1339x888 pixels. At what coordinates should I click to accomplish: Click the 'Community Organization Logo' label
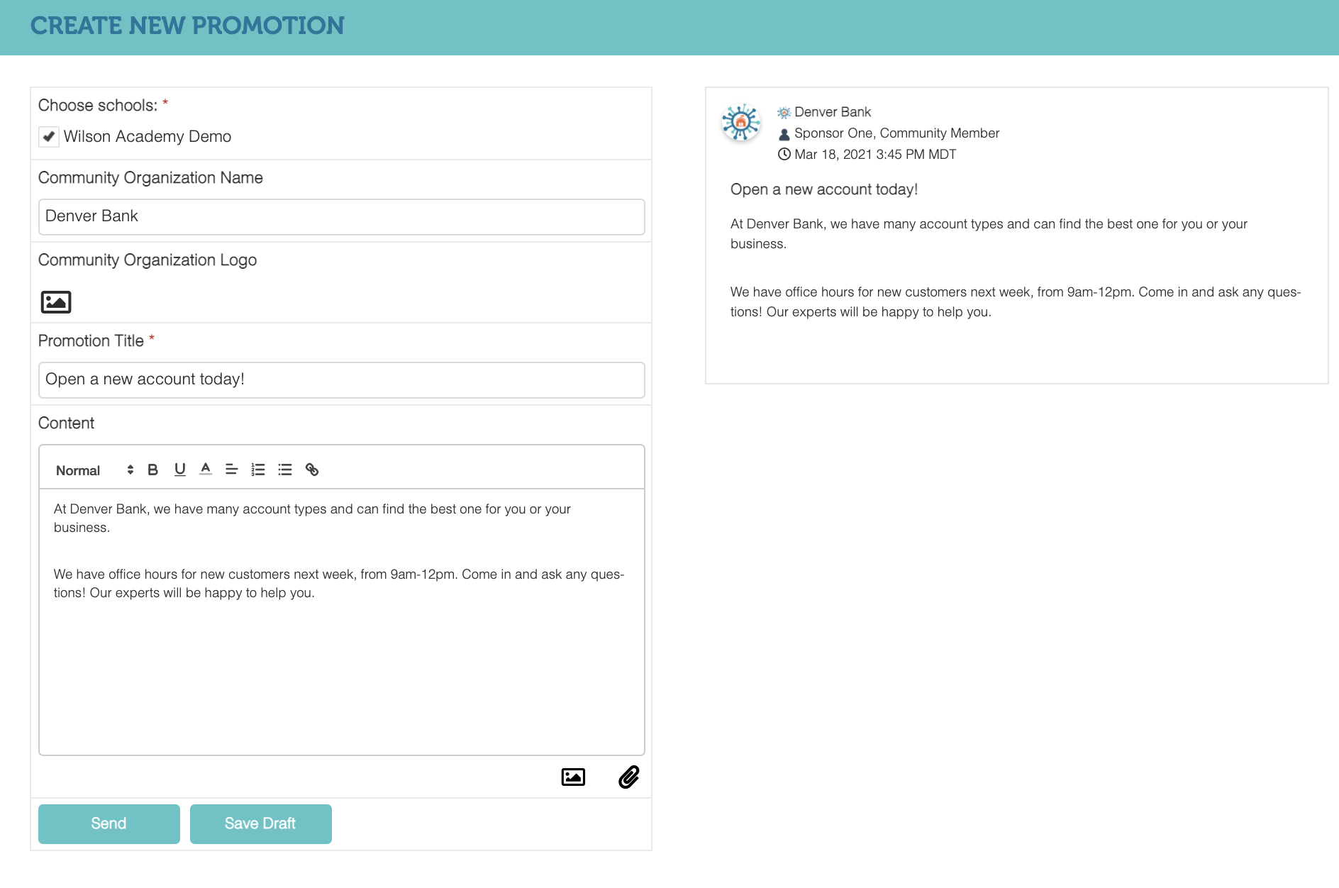click(x=148, y=260)
